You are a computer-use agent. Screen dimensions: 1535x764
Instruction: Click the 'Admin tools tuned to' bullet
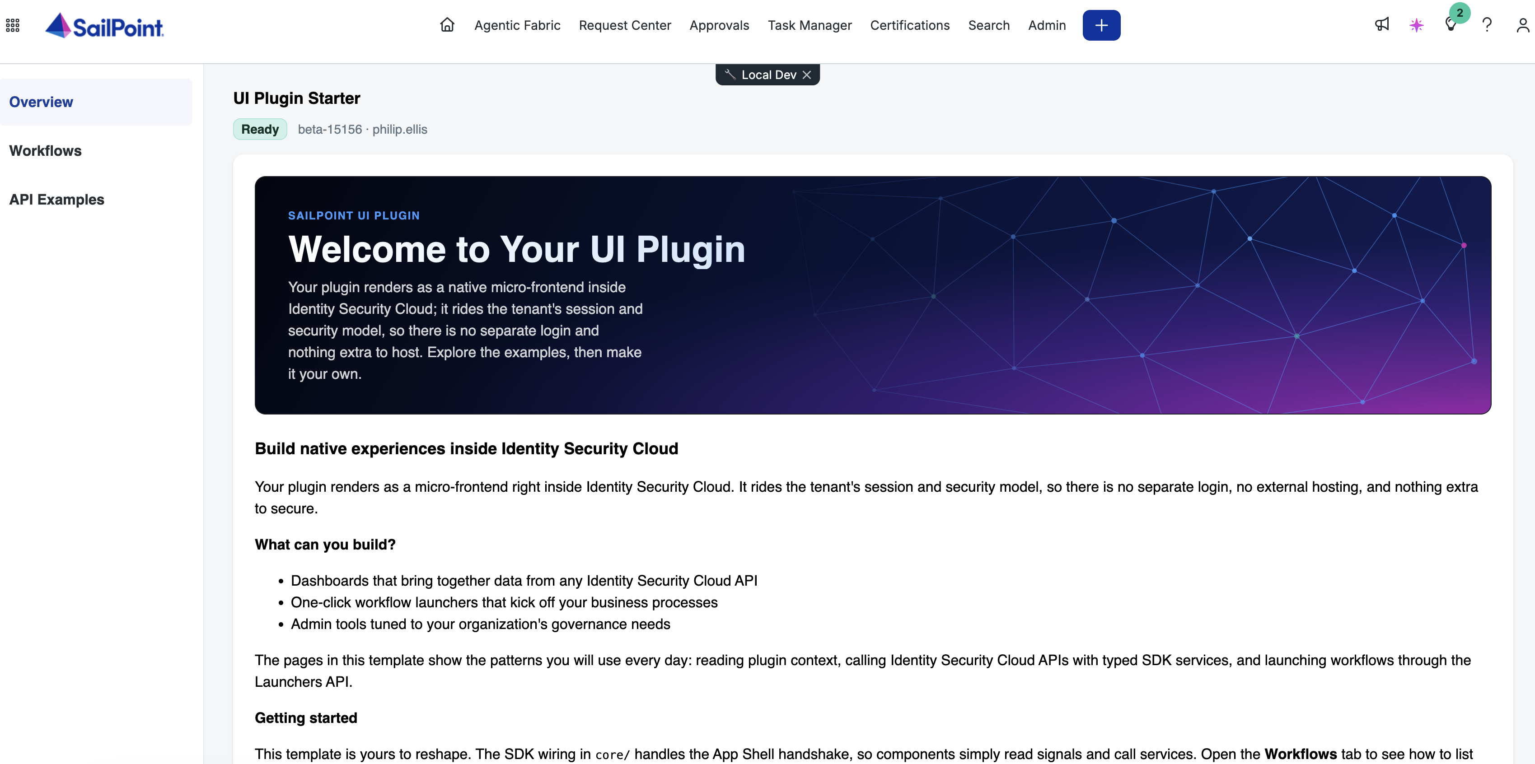(480, 624)
